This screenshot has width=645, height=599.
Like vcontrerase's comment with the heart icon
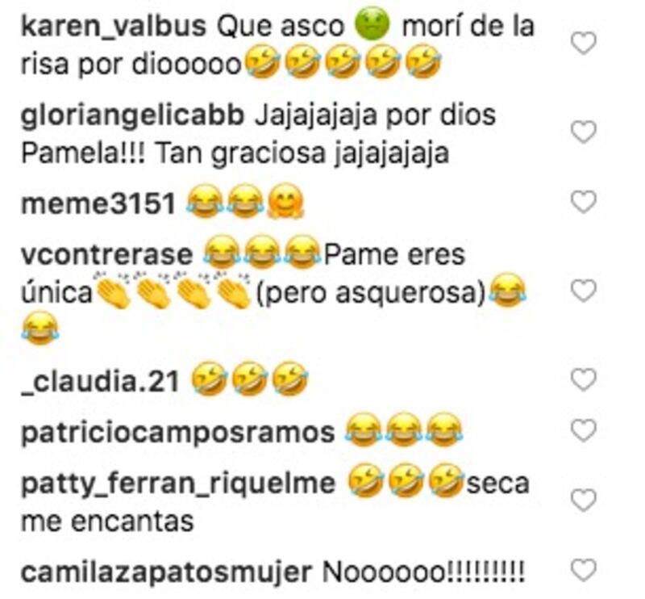point(584,291)
